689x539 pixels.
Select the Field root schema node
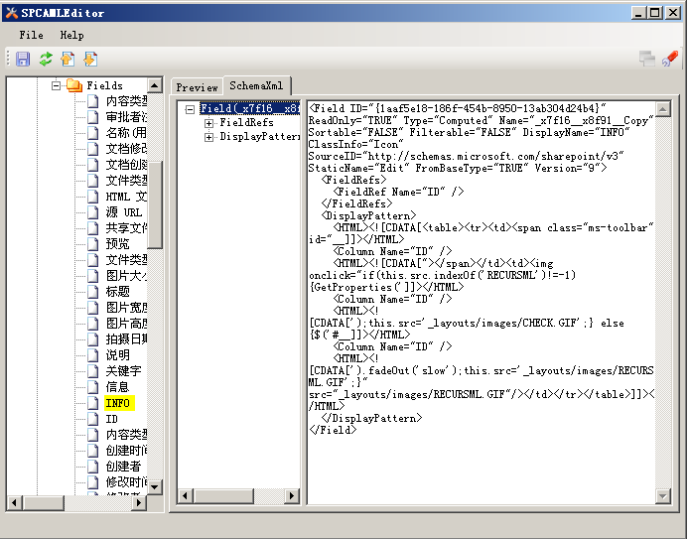click(x=249, y=108)
